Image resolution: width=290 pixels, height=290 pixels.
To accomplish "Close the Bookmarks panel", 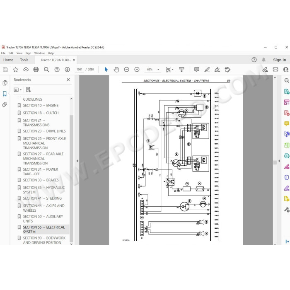I will [68, 80].
